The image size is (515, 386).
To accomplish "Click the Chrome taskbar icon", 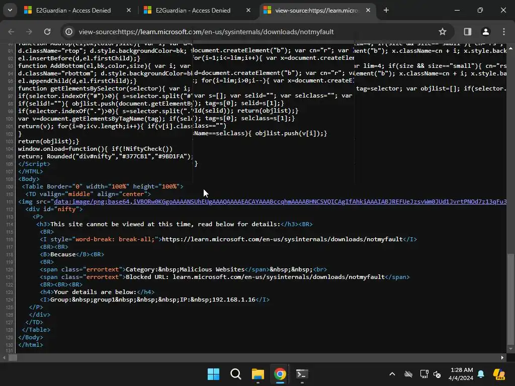I will [280, 374].
